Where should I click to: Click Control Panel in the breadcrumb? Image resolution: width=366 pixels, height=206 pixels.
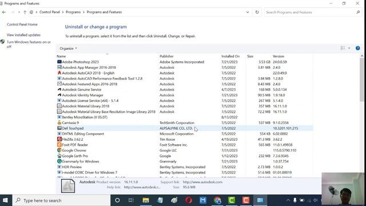tap(50, 12)
